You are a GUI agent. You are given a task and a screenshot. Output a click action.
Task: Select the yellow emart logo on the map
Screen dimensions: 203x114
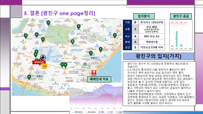coord(44,66)
